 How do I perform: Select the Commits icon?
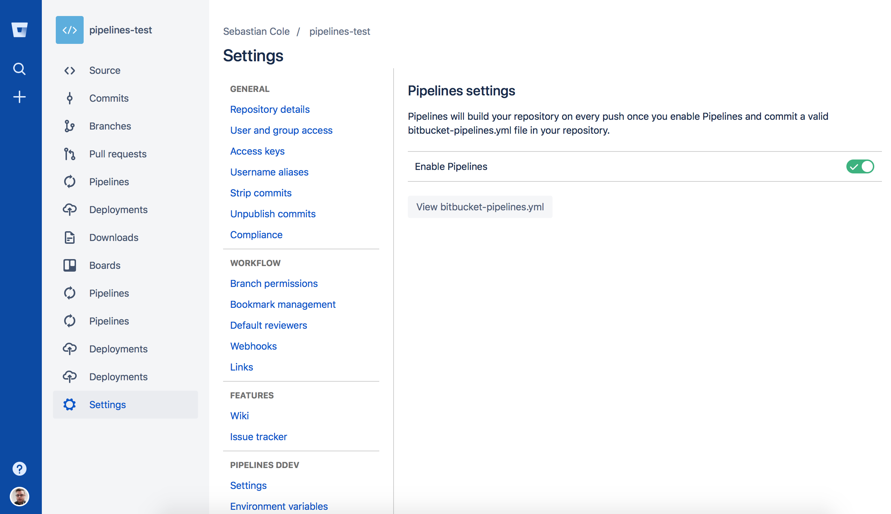[x=70, y=98]
